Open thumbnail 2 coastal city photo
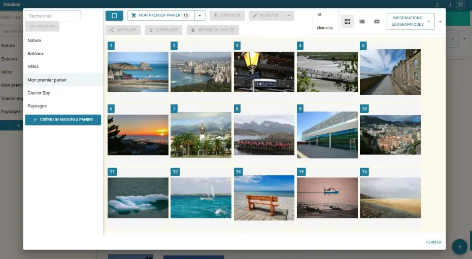The height and width of the screenshot is (259, 472). pyautogui.click(x=201, y=72)
